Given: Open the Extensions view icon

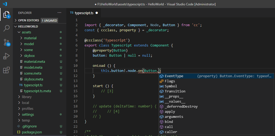Looking at the screenshot, I should pos(6,70).
